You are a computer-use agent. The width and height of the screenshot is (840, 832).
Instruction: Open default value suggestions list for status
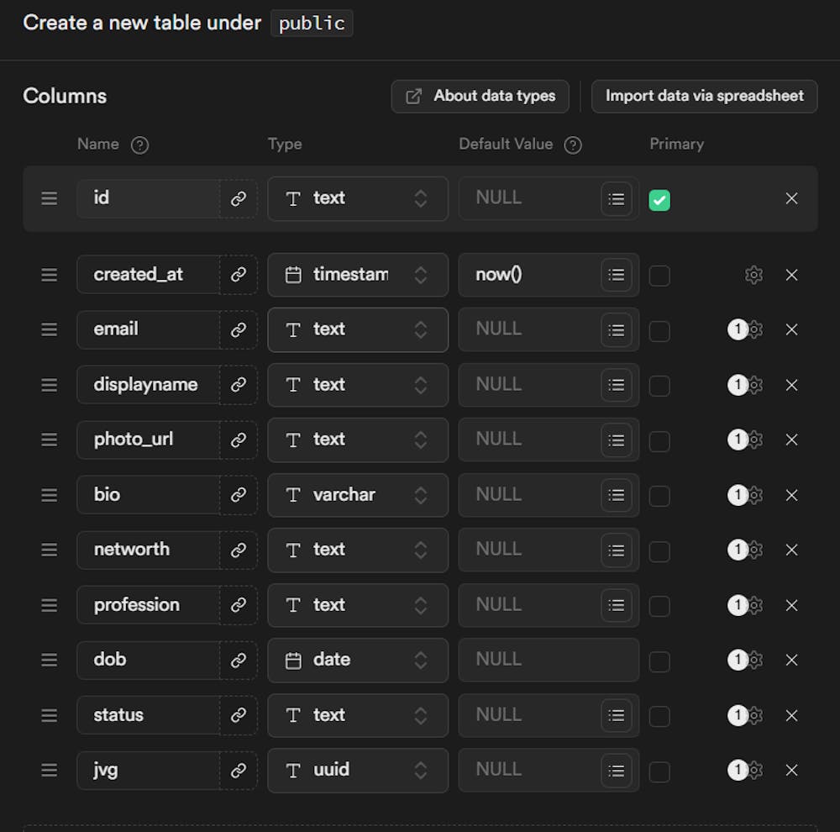(617, 715)
